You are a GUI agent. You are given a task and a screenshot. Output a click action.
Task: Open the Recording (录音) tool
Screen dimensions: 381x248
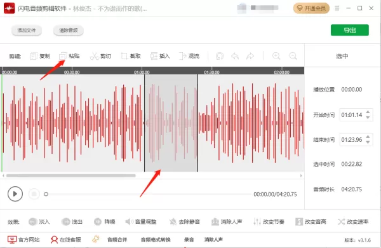tap(189, 240)
